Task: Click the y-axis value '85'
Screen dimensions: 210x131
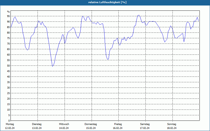Action: [x=8, y=27]
